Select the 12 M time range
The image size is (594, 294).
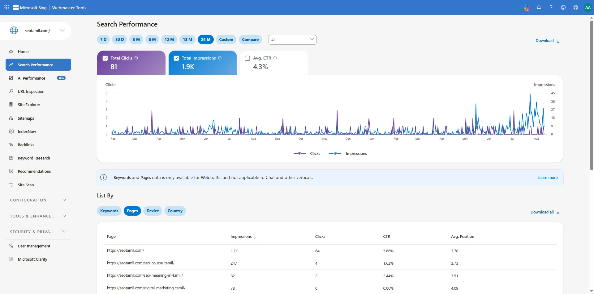(169, 39)
